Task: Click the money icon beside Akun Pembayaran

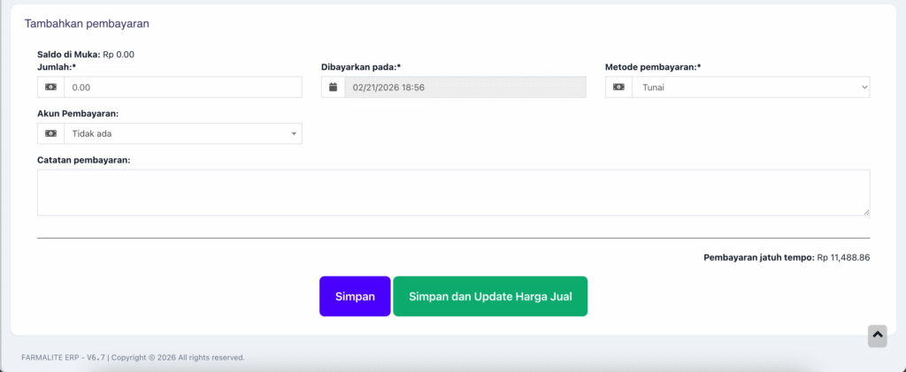Action: [x=50, y=133]
